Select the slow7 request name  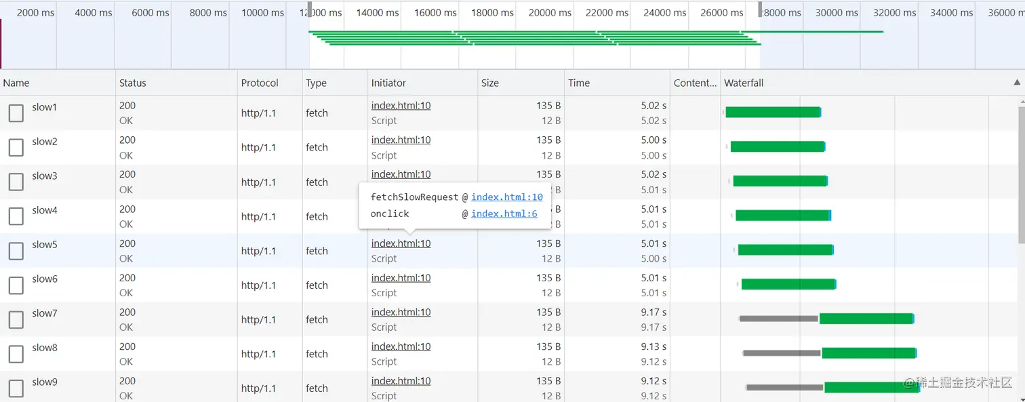45,313
